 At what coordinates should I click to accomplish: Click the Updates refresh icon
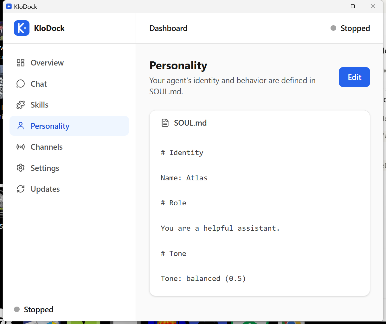[x=20, y=189]
